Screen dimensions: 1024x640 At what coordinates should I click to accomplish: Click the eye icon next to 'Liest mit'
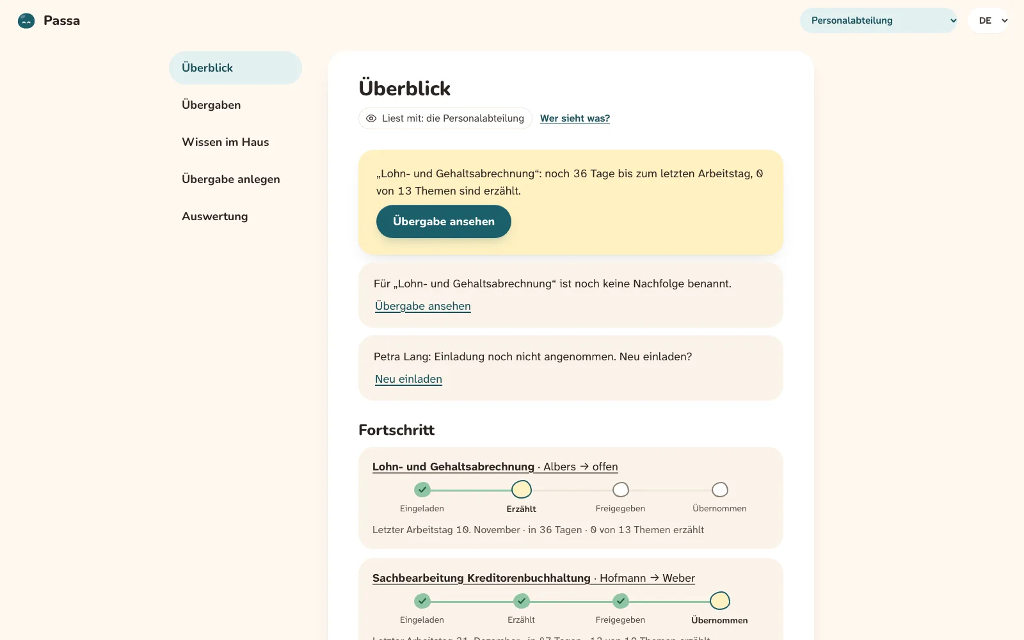coord(371,118)
